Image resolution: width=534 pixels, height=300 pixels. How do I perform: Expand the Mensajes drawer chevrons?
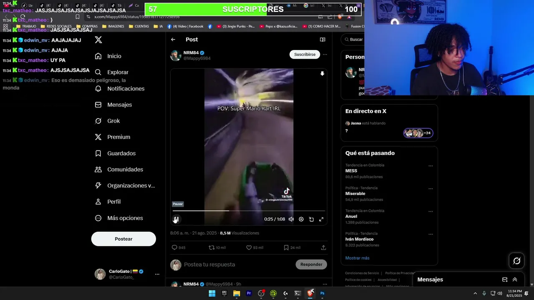pos(515,280)
